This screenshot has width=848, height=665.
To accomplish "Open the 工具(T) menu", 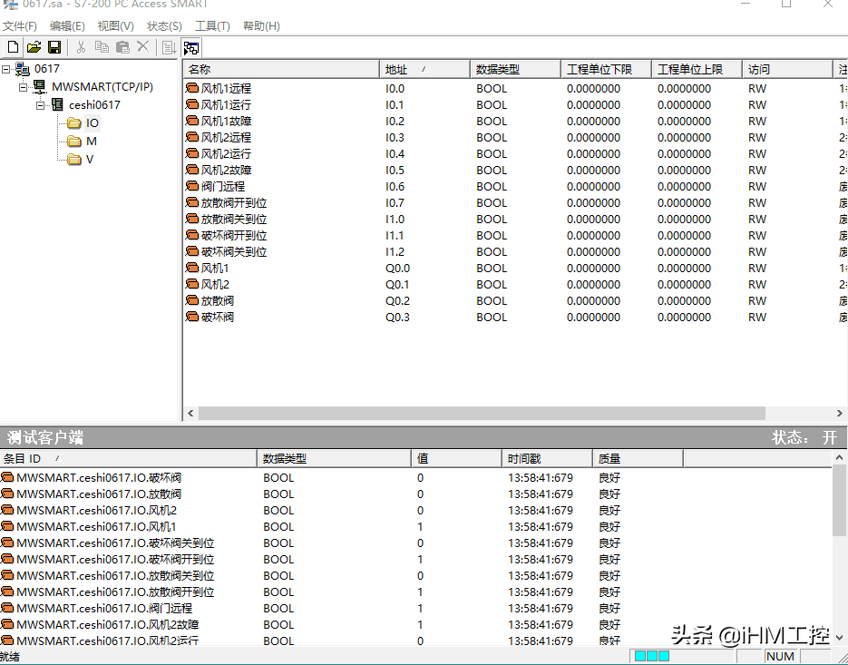I will pos(212,26).
